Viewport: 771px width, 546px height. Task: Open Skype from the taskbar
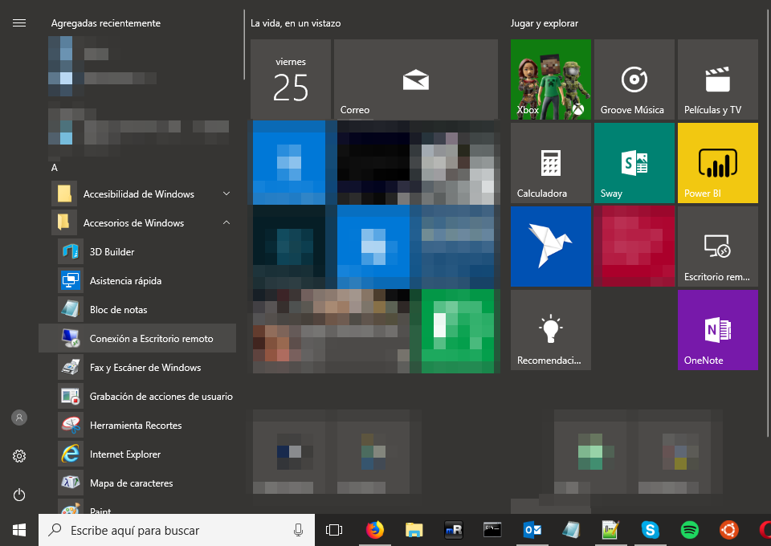click(650, 530)
